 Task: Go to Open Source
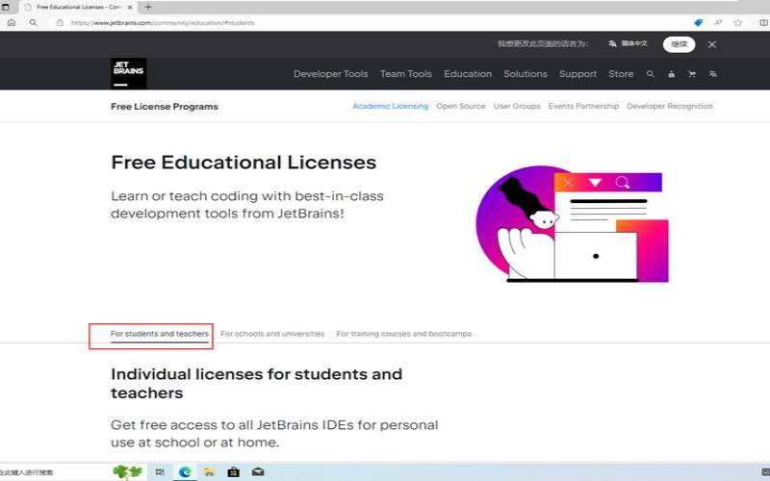(461, 106)
